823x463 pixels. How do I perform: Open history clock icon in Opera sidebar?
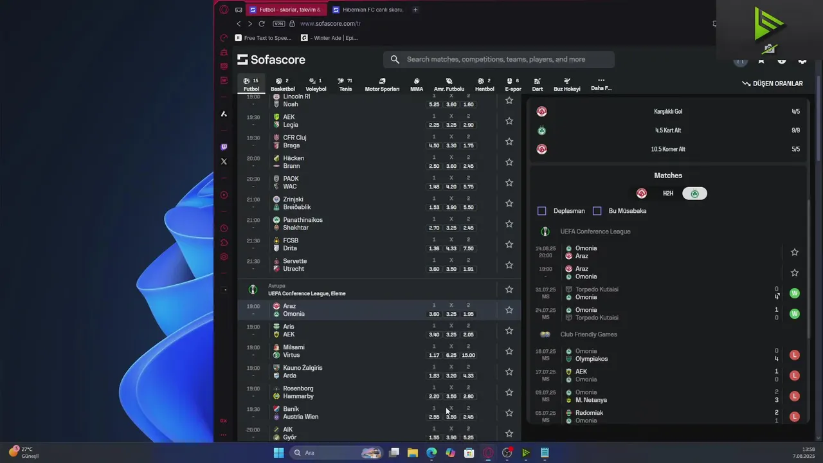224,228
